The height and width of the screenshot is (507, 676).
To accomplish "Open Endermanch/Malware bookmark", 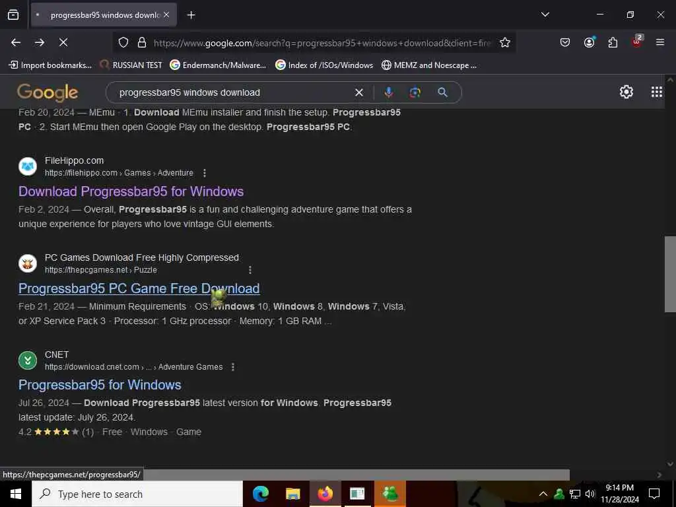I will [x=218, y=65].
